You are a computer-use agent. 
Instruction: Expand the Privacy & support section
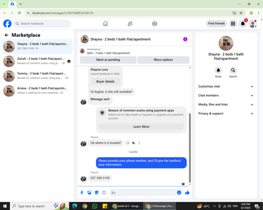click(226, 113)
